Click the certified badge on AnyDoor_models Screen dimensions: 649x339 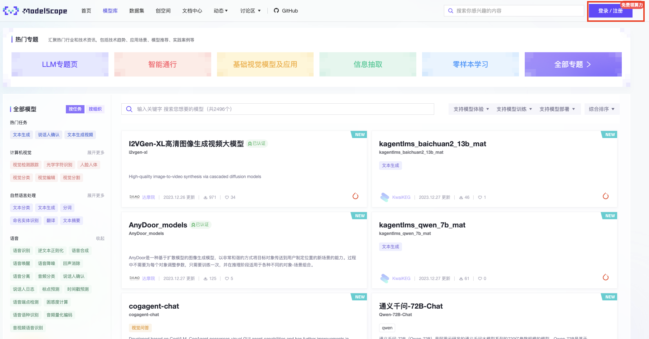click(x=200, y=225)
